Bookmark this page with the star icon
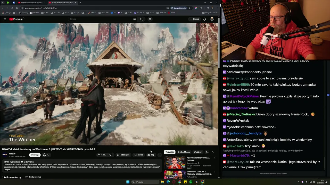The image size is (330, 185). pos(190,8)
